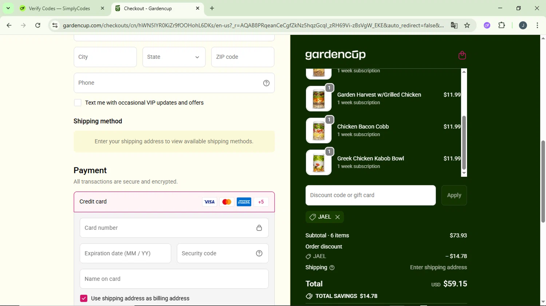Image resolution: width=546 pixels, height=306 pixels.
Task: Toggle text me VIP updates checkbox
Action: (x=78, y=103)
